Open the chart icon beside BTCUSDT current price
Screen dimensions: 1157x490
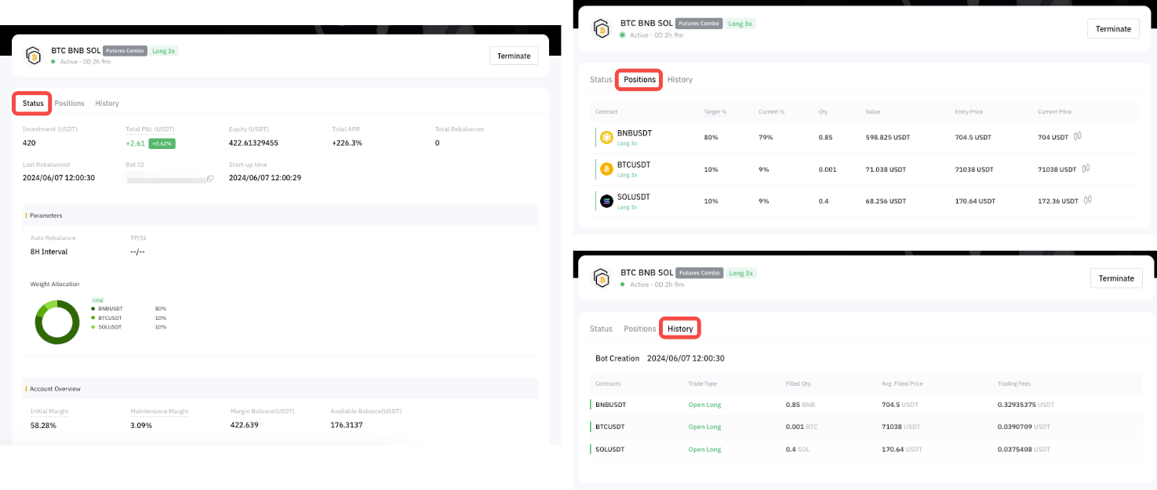[x=1086, y=169]
